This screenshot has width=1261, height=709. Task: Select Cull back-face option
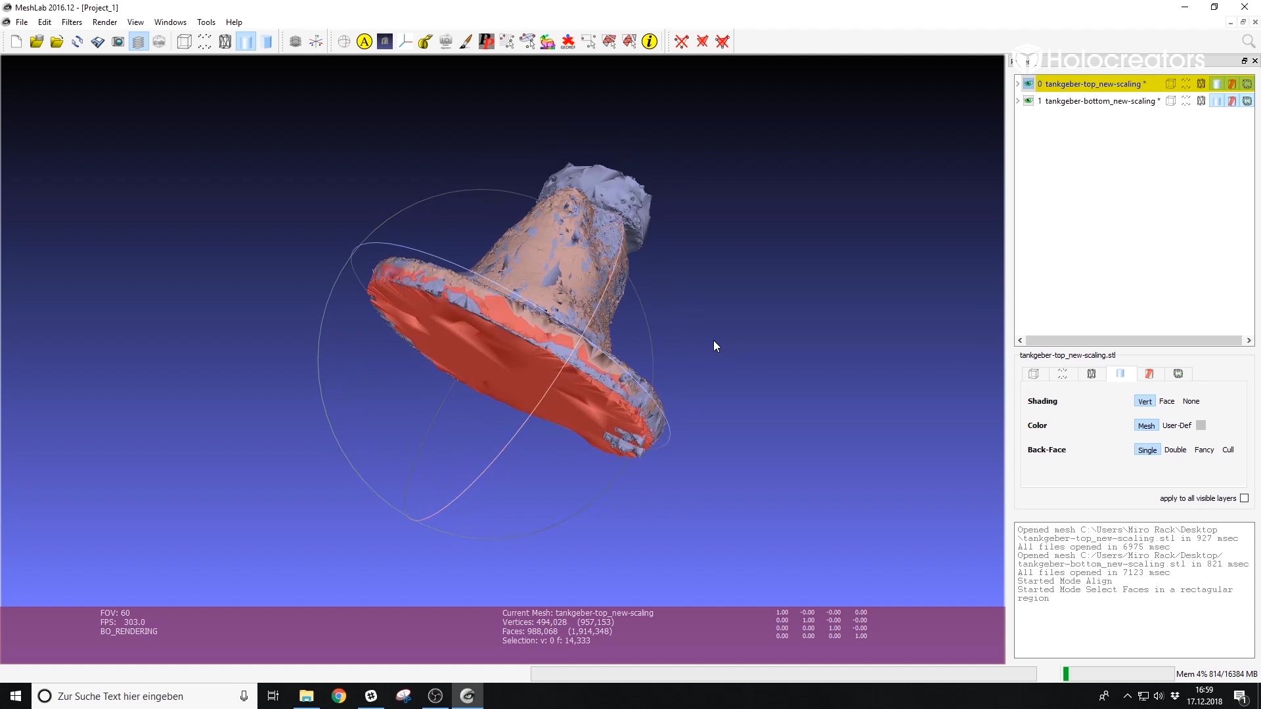click(1228, 450)
